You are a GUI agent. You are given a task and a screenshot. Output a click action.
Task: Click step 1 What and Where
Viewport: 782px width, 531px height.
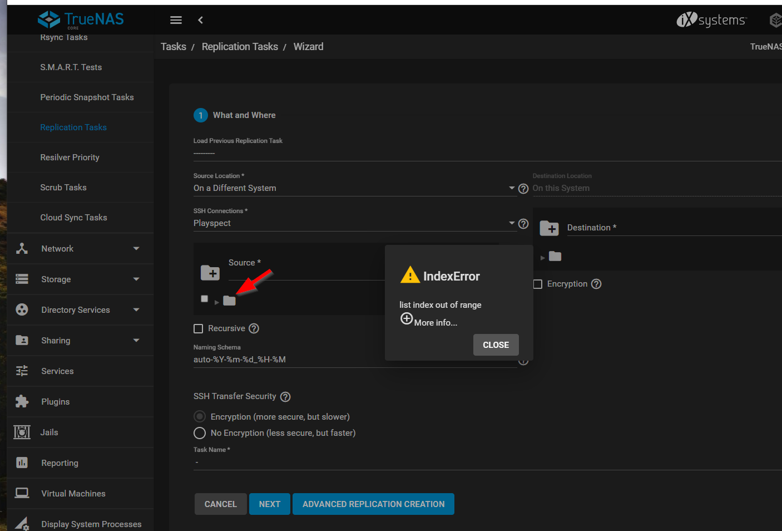pyautogui.click(x=235, y=115)
